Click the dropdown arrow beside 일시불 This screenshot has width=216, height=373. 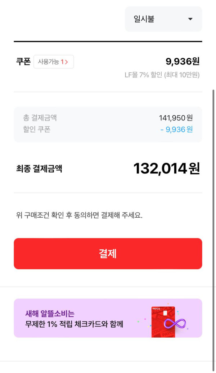coord(190,19)
